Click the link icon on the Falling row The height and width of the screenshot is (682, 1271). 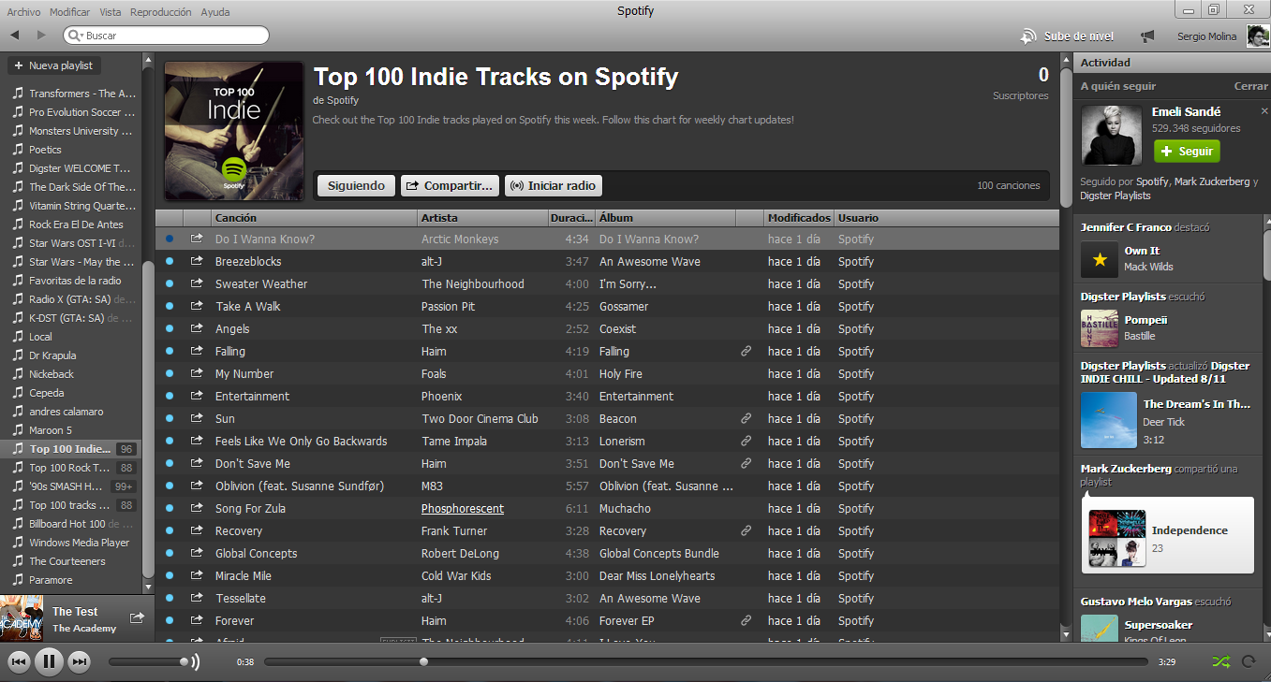(746, 351)
